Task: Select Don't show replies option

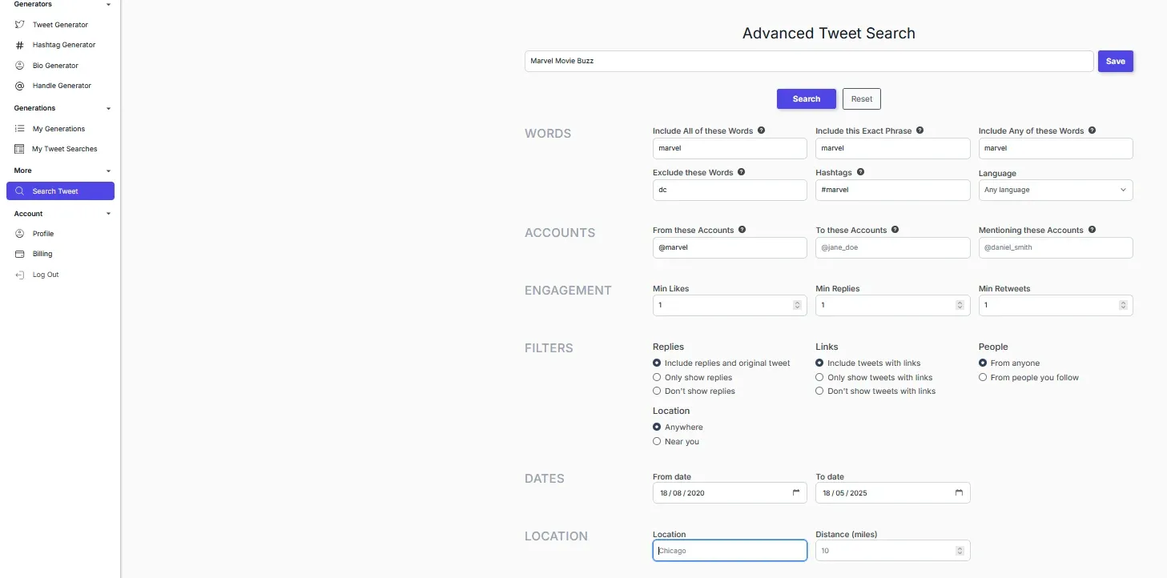Action: tap(657, 391)
